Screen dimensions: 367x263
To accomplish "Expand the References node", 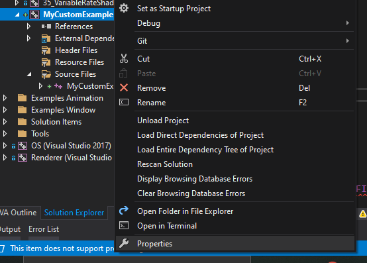I will point(28,26).
